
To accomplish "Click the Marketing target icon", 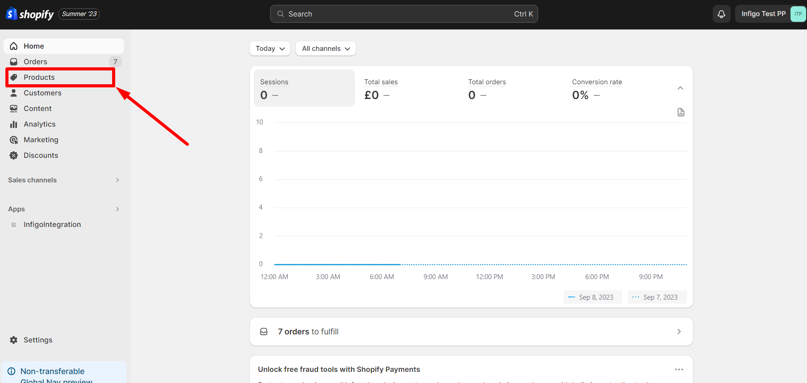I will click(14, 140).
